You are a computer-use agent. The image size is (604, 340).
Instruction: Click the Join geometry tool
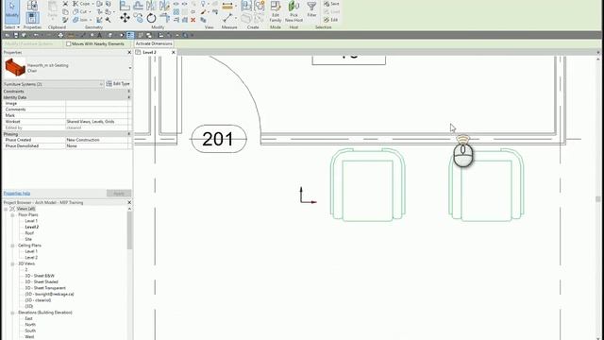[81, 20]
